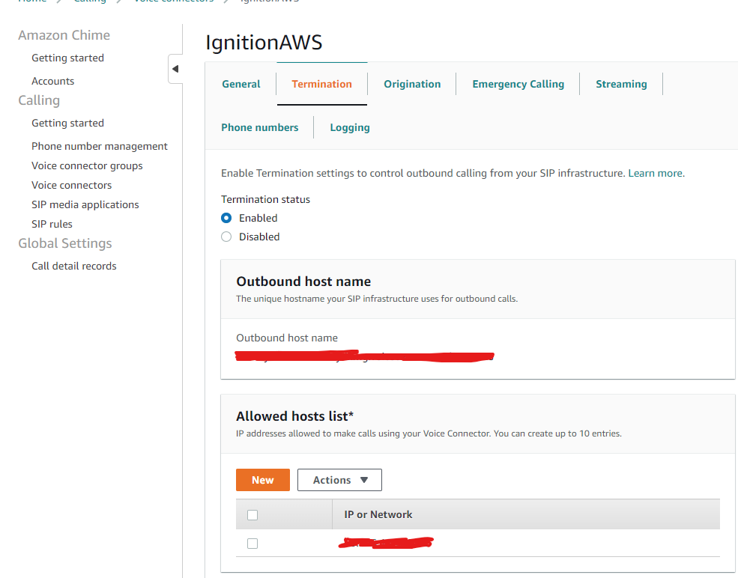Select the Termination tab
This screenshot has width=738, height=578.
point(322,84)
